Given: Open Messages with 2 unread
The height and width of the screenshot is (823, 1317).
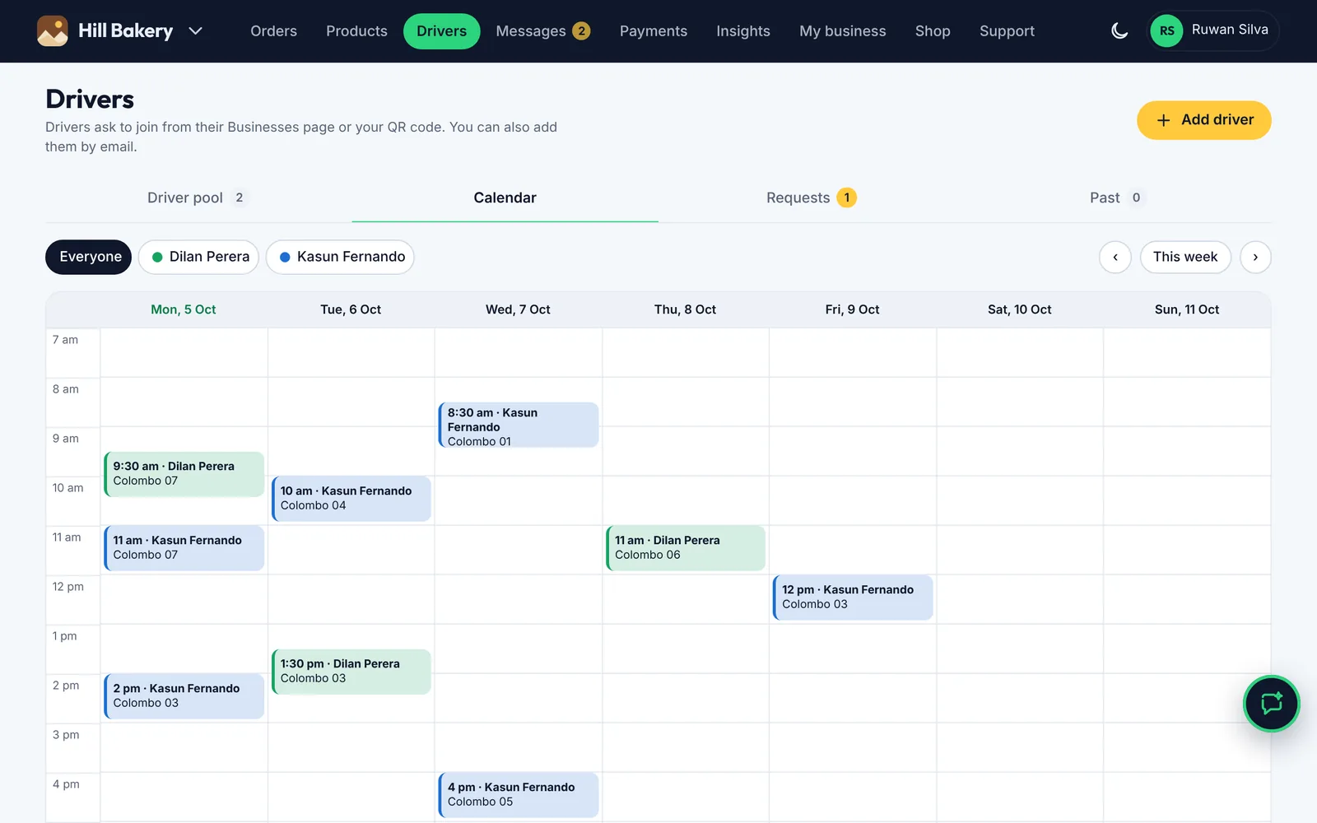Looking at the screenshot, I should [x=542, y=31].
